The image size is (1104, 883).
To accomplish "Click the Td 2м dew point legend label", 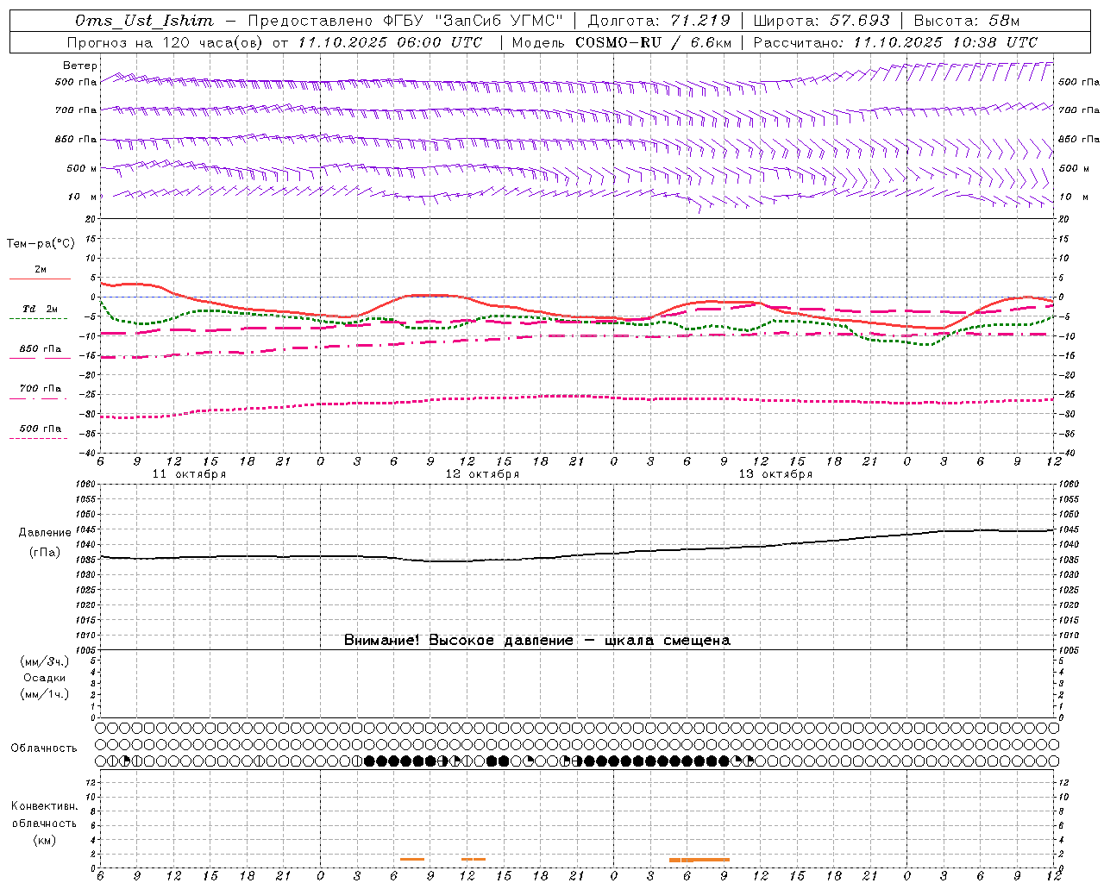I will (x=40, y=309).
